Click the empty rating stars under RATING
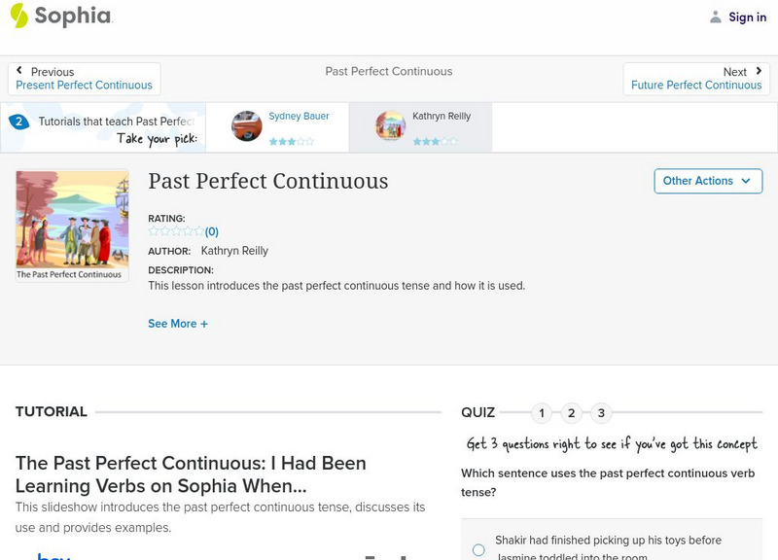This screenshot has width=778, height=560. (175, 231)
